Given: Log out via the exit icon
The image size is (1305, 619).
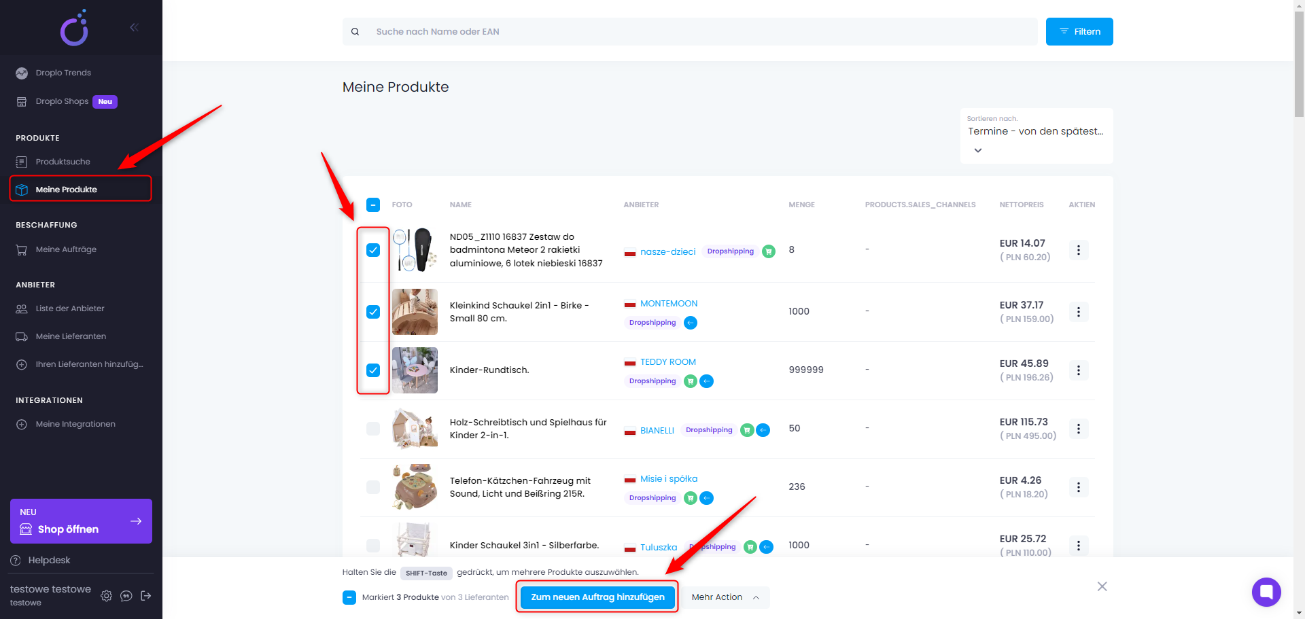Looking at the screenshot, I should tap(145, 596).
